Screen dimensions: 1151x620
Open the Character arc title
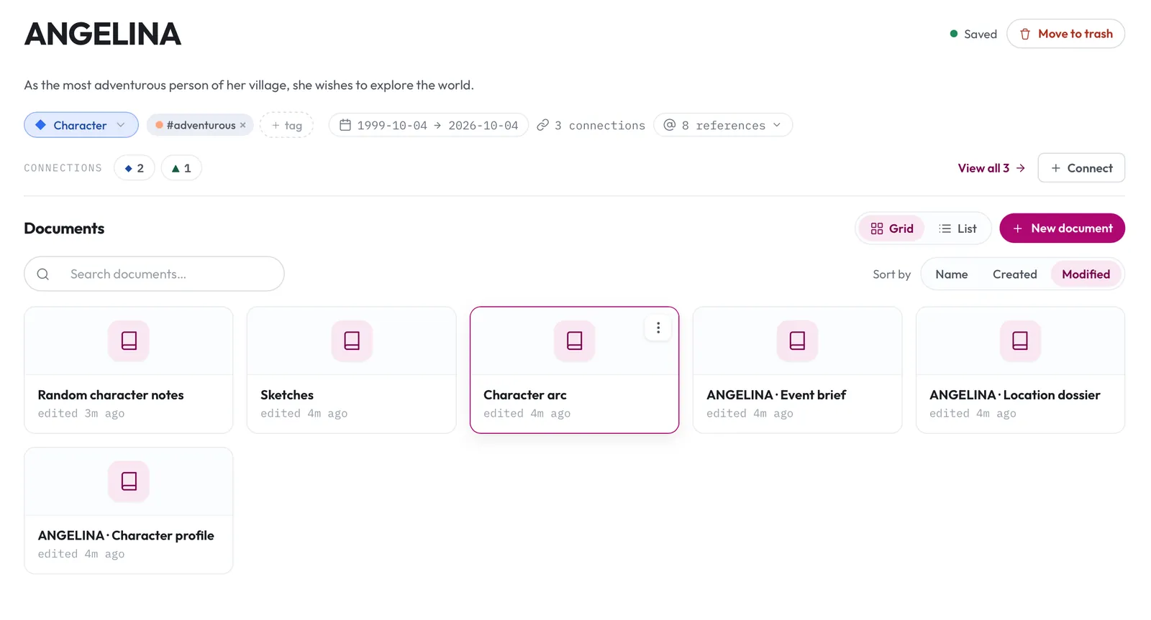coord(525,395)
